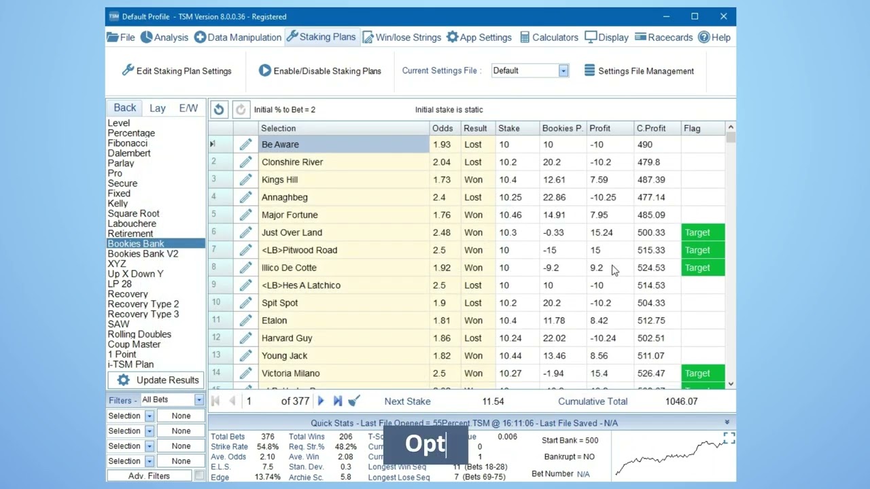
Task: Jump to last record arrow
Action: (338, 401)
